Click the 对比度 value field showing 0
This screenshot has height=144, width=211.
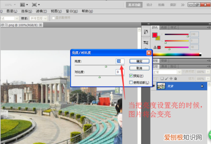click(120, 72)
